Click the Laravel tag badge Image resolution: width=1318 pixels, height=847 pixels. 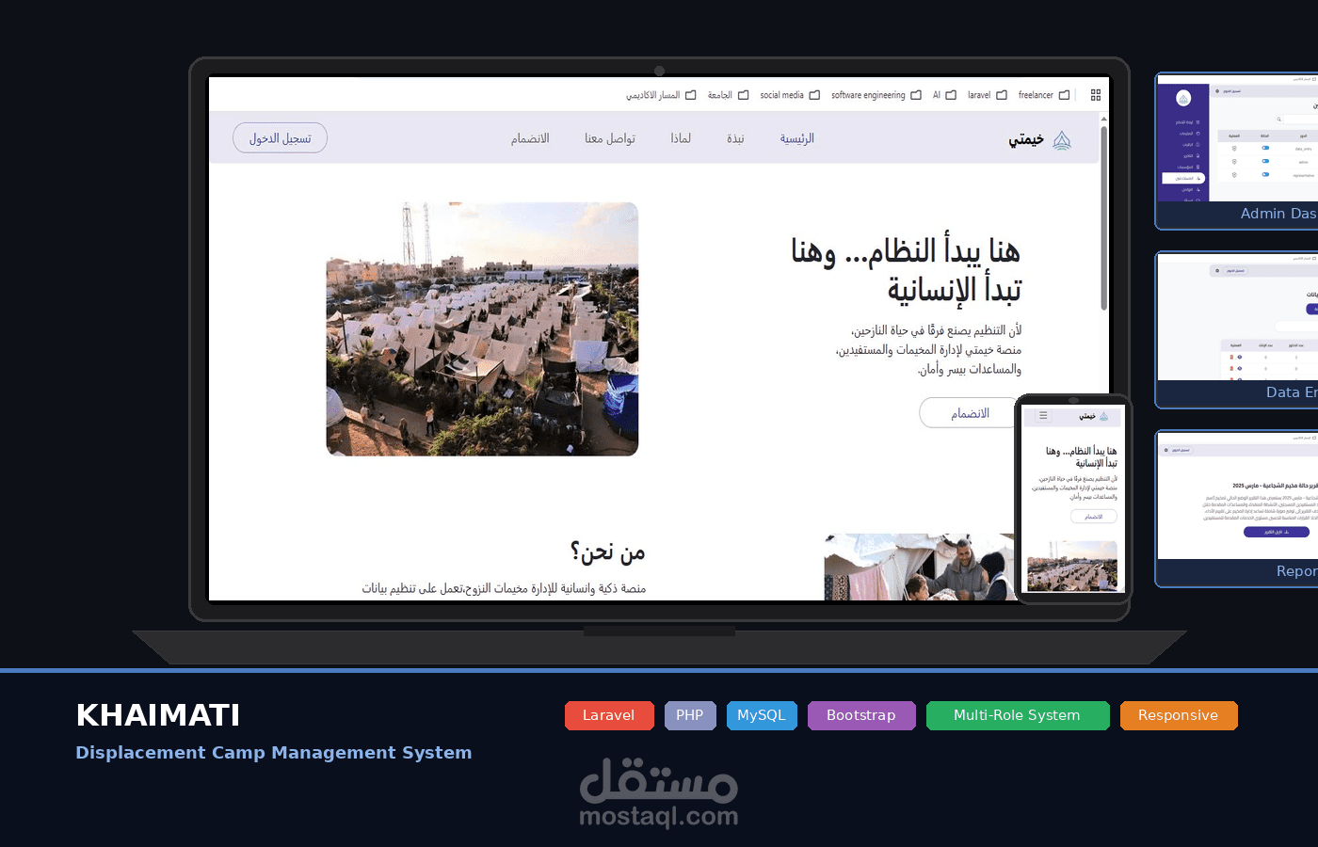[609, 715]
